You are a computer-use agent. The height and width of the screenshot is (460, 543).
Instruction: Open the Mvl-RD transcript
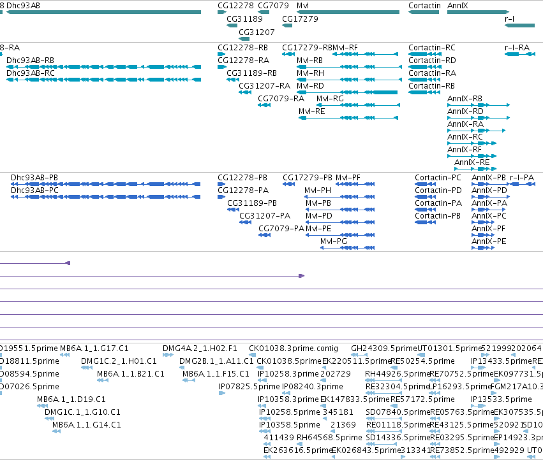pyautogui.click(x=347, y=92)
